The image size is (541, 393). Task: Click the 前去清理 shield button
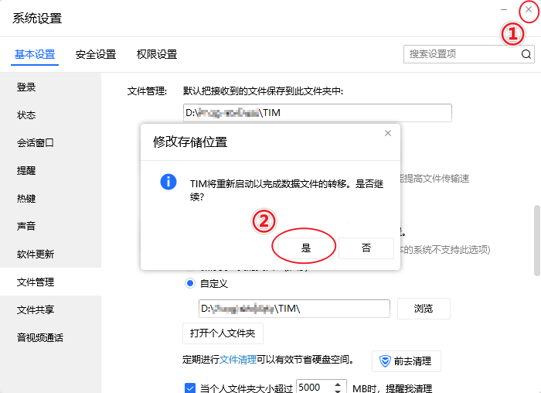[407, 361]
